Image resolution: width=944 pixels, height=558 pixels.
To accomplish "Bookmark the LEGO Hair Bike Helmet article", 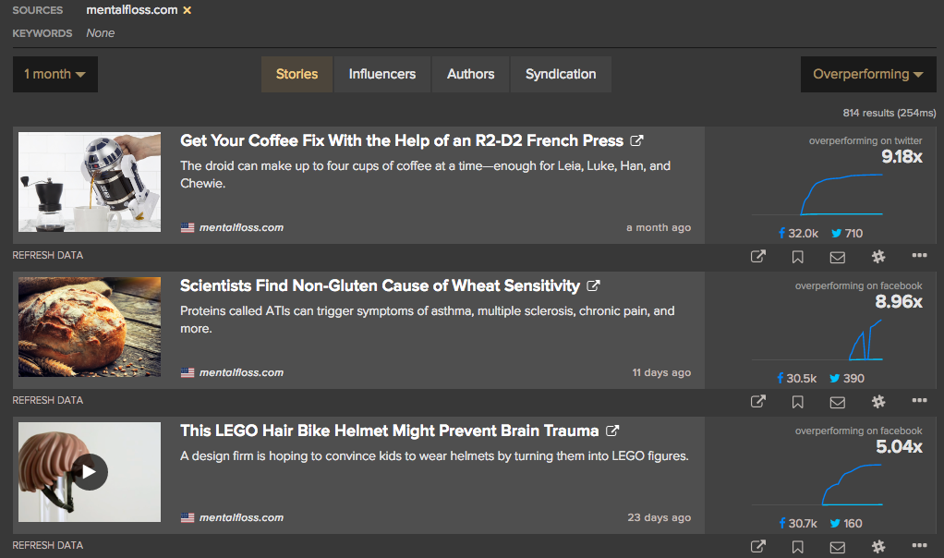I will [796, 545].
